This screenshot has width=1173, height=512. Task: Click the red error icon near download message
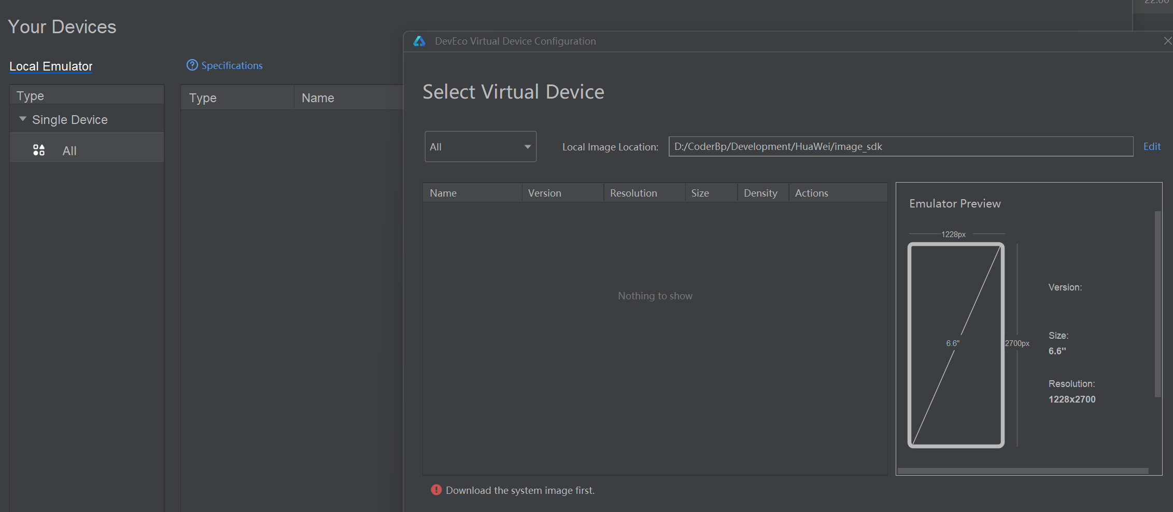tap(436, 490)
